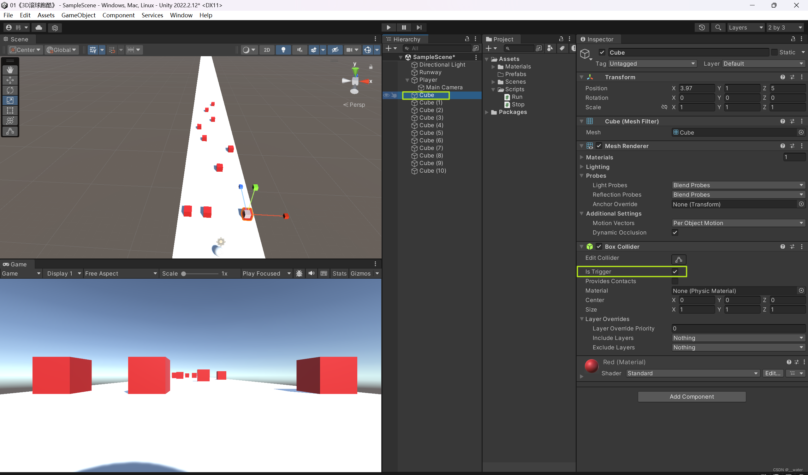Open Undo History clock icon

coord(702,27)
